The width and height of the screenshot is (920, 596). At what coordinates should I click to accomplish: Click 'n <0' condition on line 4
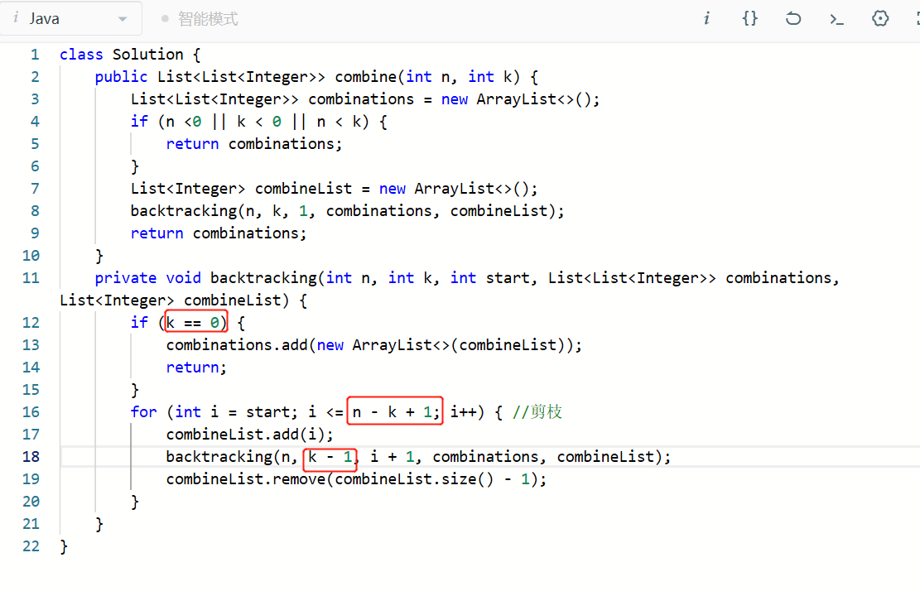[x=184, y=122]
